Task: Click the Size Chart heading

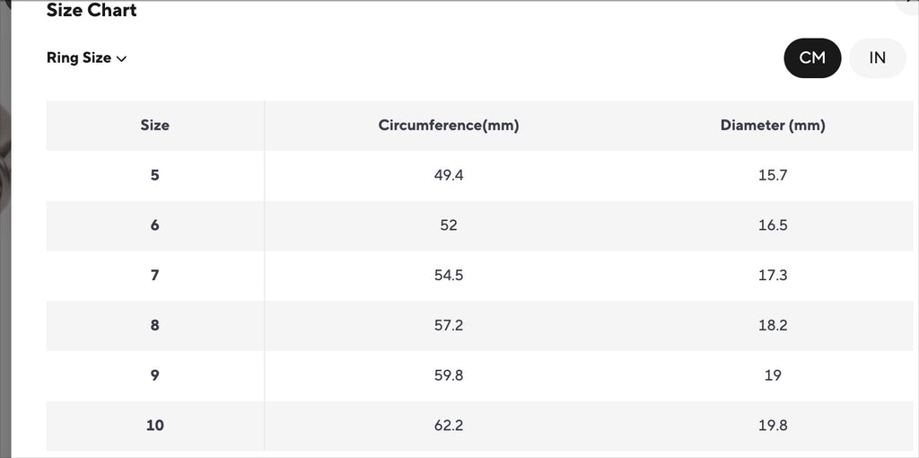Action: tap(92, 11)
